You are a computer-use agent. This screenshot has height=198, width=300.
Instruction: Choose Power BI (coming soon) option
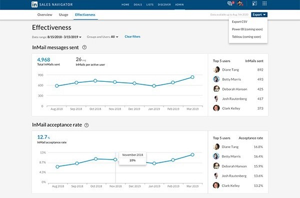(x=247, y=29)
